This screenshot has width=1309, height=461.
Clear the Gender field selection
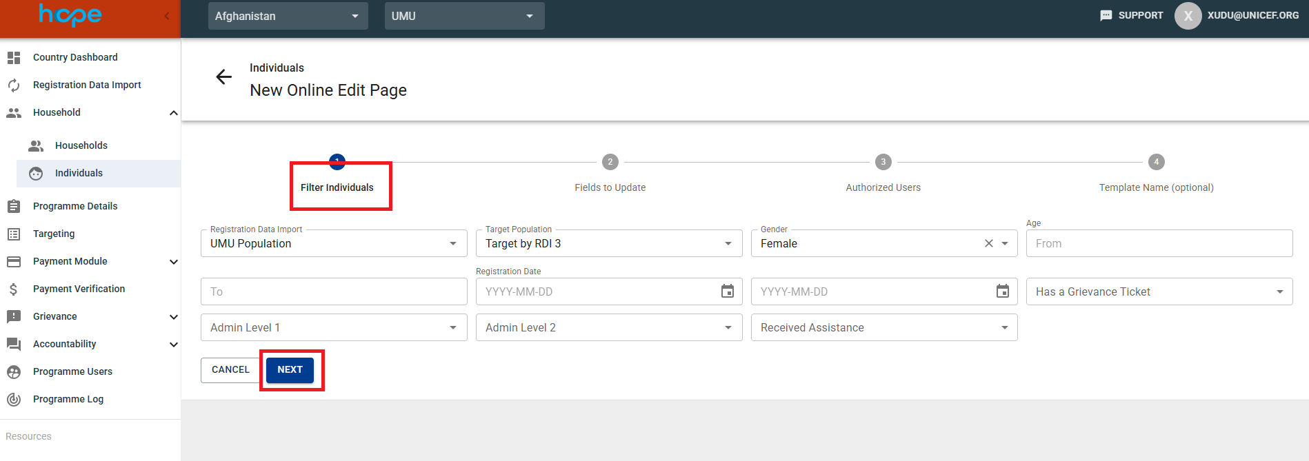tap(988, 243)
